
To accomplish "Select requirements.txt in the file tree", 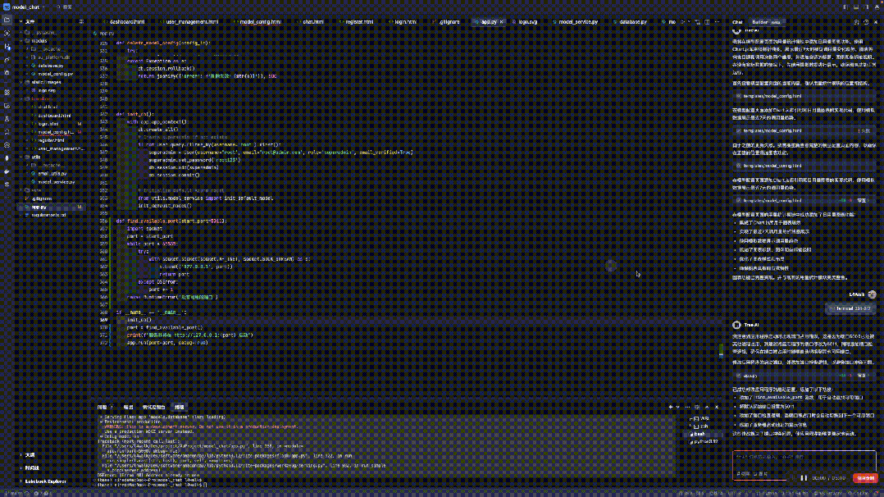I will 48,215.
